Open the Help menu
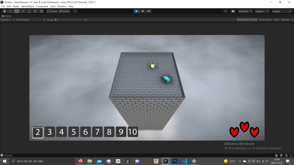 click(71, 6)
